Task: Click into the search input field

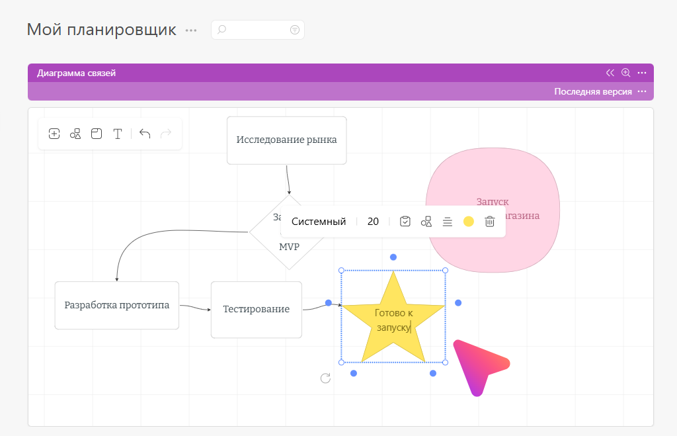Action: coord(258,29)
